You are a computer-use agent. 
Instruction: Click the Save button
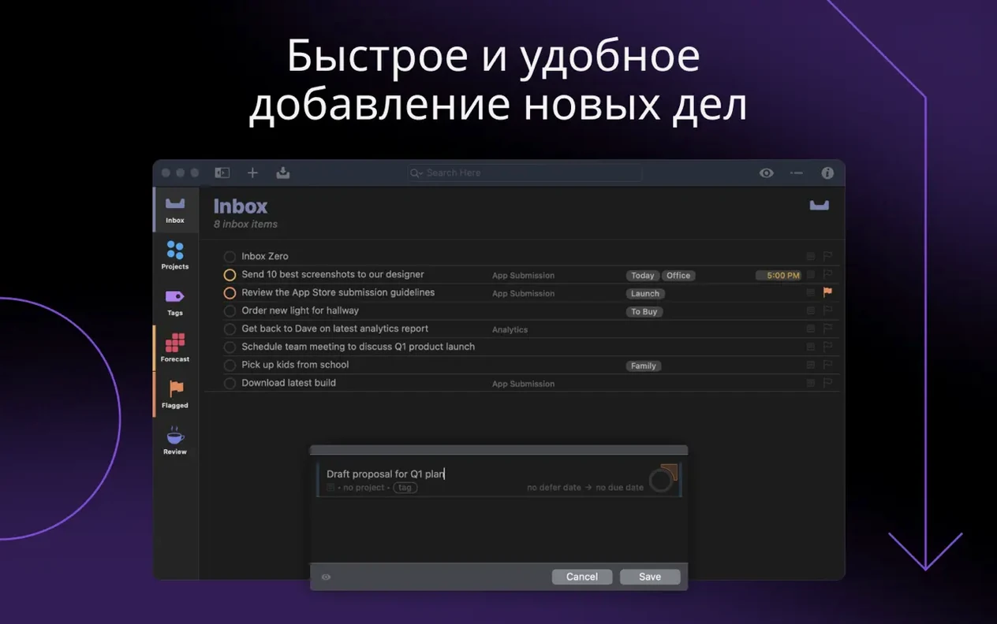650,577
